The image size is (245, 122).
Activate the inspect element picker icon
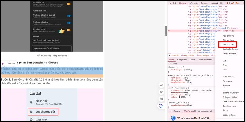click(170, 3)
